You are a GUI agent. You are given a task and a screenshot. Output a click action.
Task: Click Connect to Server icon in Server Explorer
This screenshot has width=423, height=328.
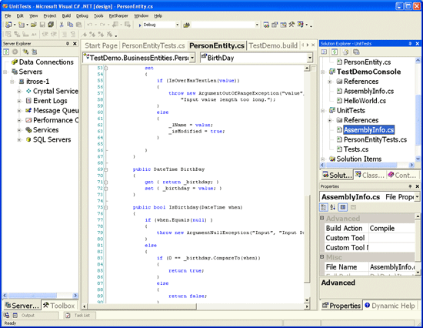[x=35, y=52]
